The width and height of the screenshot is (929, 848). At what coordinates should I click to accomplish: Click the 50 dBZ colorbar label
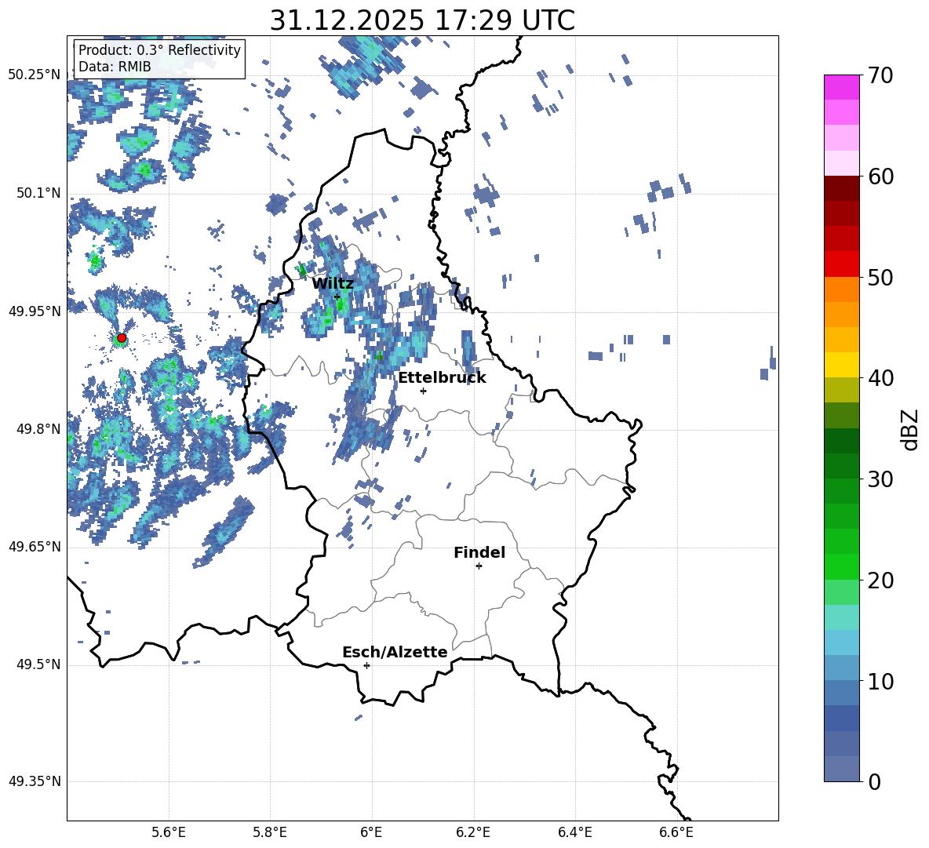[x=880, y=277]
